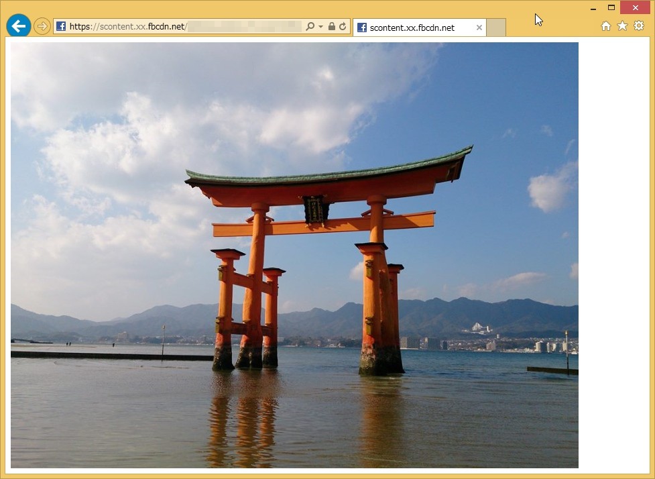655x479 pixels.
Task: Maximize the browser window
Action: (x=611, y=7)
